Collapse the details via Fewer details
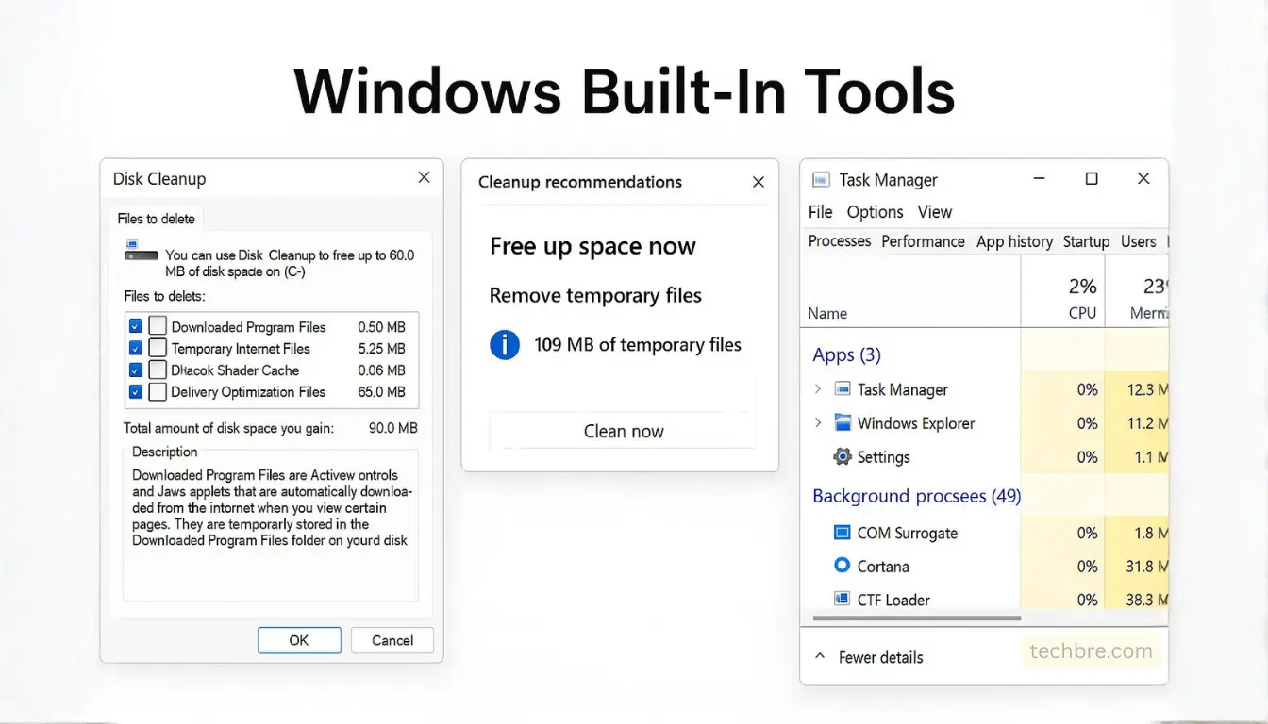Screen dimensions: 1268x724 (x=882, y=657)
